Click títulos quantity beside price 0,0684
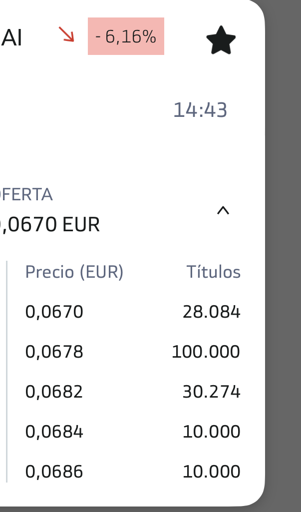The height and width of the screenshot is (512, 301). [212, 432]
